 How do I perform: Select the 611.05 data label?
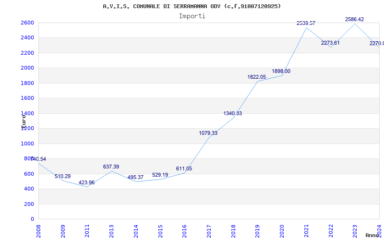184,169
